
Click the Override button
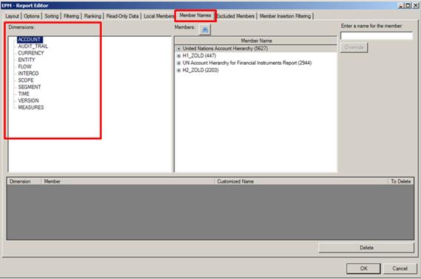click(354, 47)
